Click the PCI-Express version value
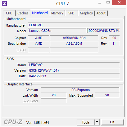 click(80, 90)
